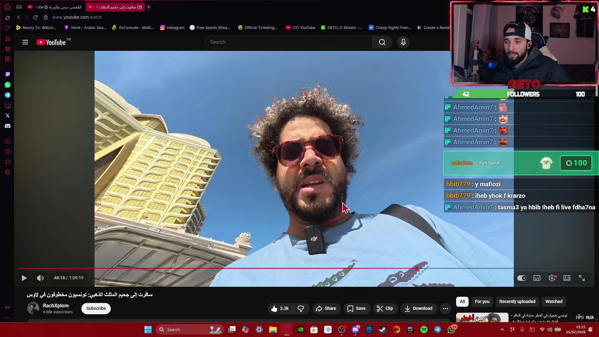This screenshot has width=599, height=337.
Task: Open Instagram in the Opera sidebar
Action: point(7,105)
